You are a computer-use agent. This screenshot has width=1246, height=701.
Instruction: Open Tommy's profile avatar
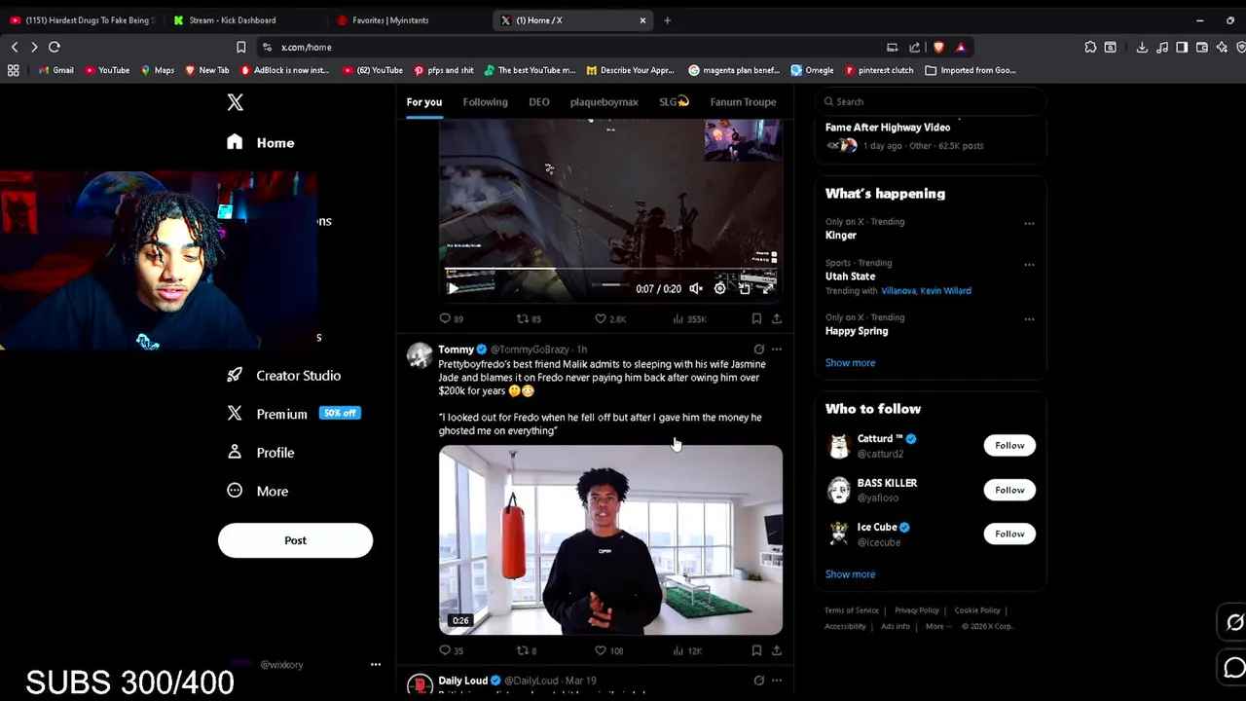pyautogui.click(x=420, y=355)
